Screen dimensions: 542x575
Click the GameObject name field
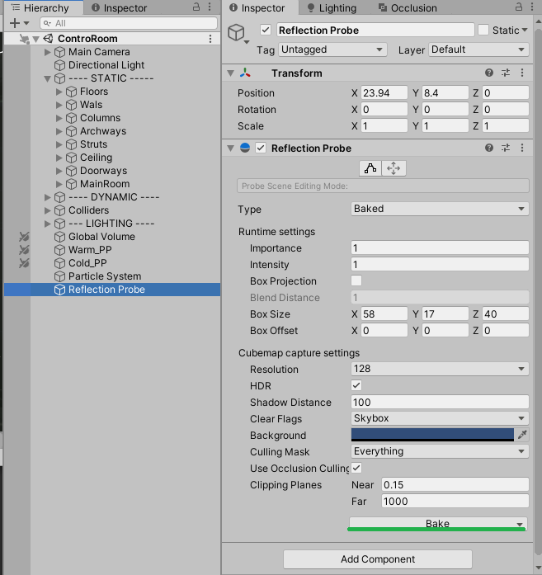(x=375, y=30)
